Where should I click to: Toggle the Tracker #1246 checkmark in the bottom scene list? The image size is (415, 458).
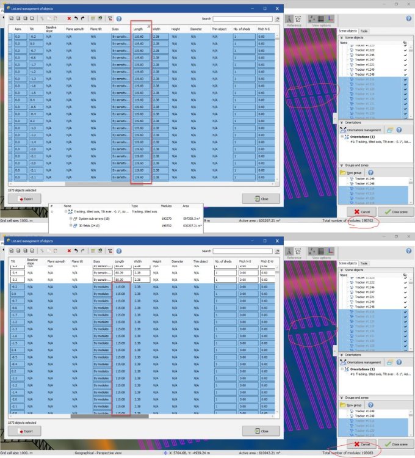(x=405, y=287)
